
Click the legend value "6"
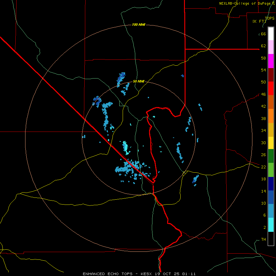[x=264, y=215]
